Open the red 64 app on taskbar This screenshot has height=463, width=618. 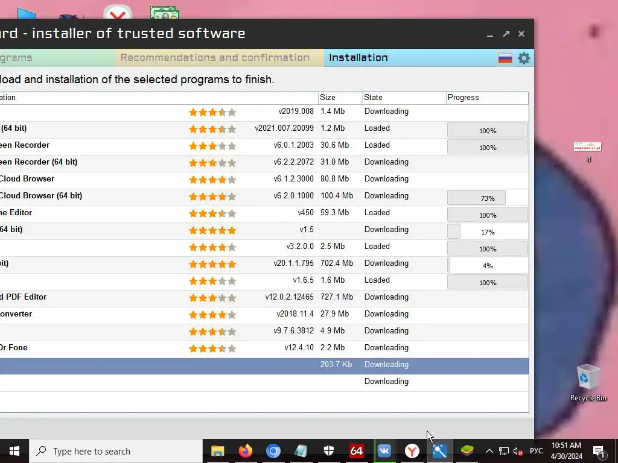pyautogui.click(x=356, y=451)
